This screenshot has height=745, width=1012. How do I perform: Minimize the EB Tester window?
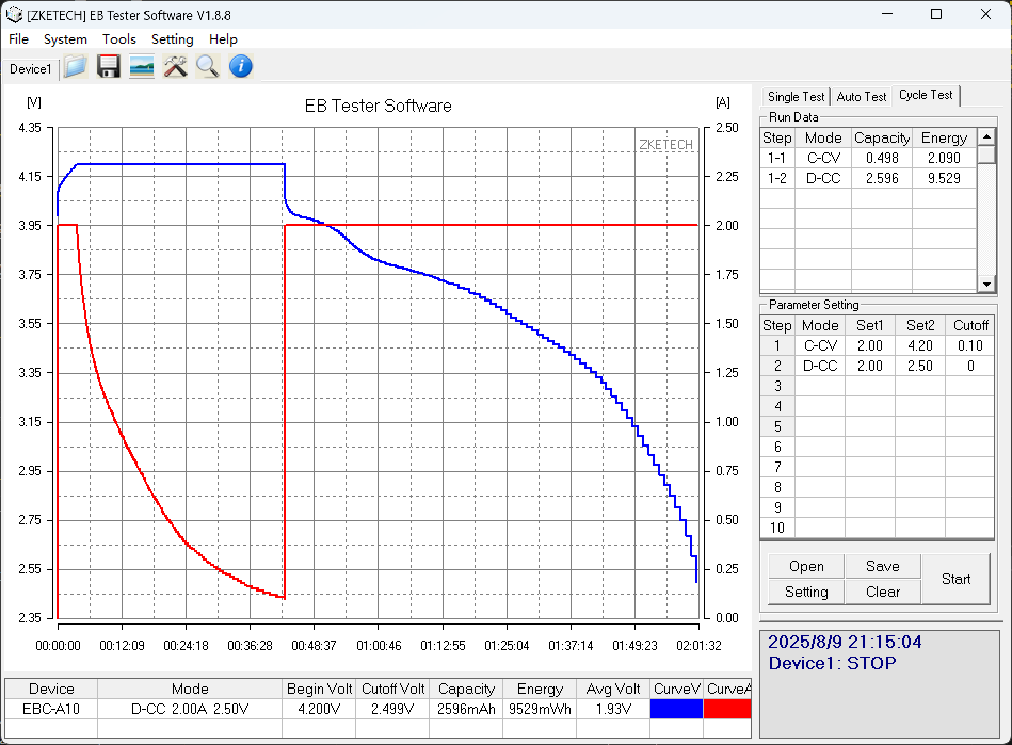click(888, 14)
